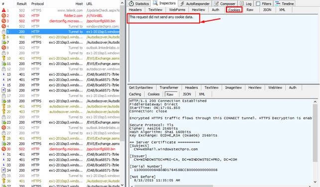Click key icon of session 6
Screen dimensions: 320x187
pyautogui.click(x=3, y=37)
